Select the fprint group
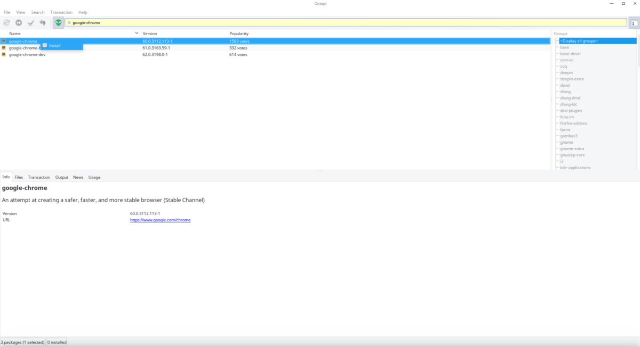Viewport: 640px width, 347px height. pyautogui.click(x=565, y=130)
